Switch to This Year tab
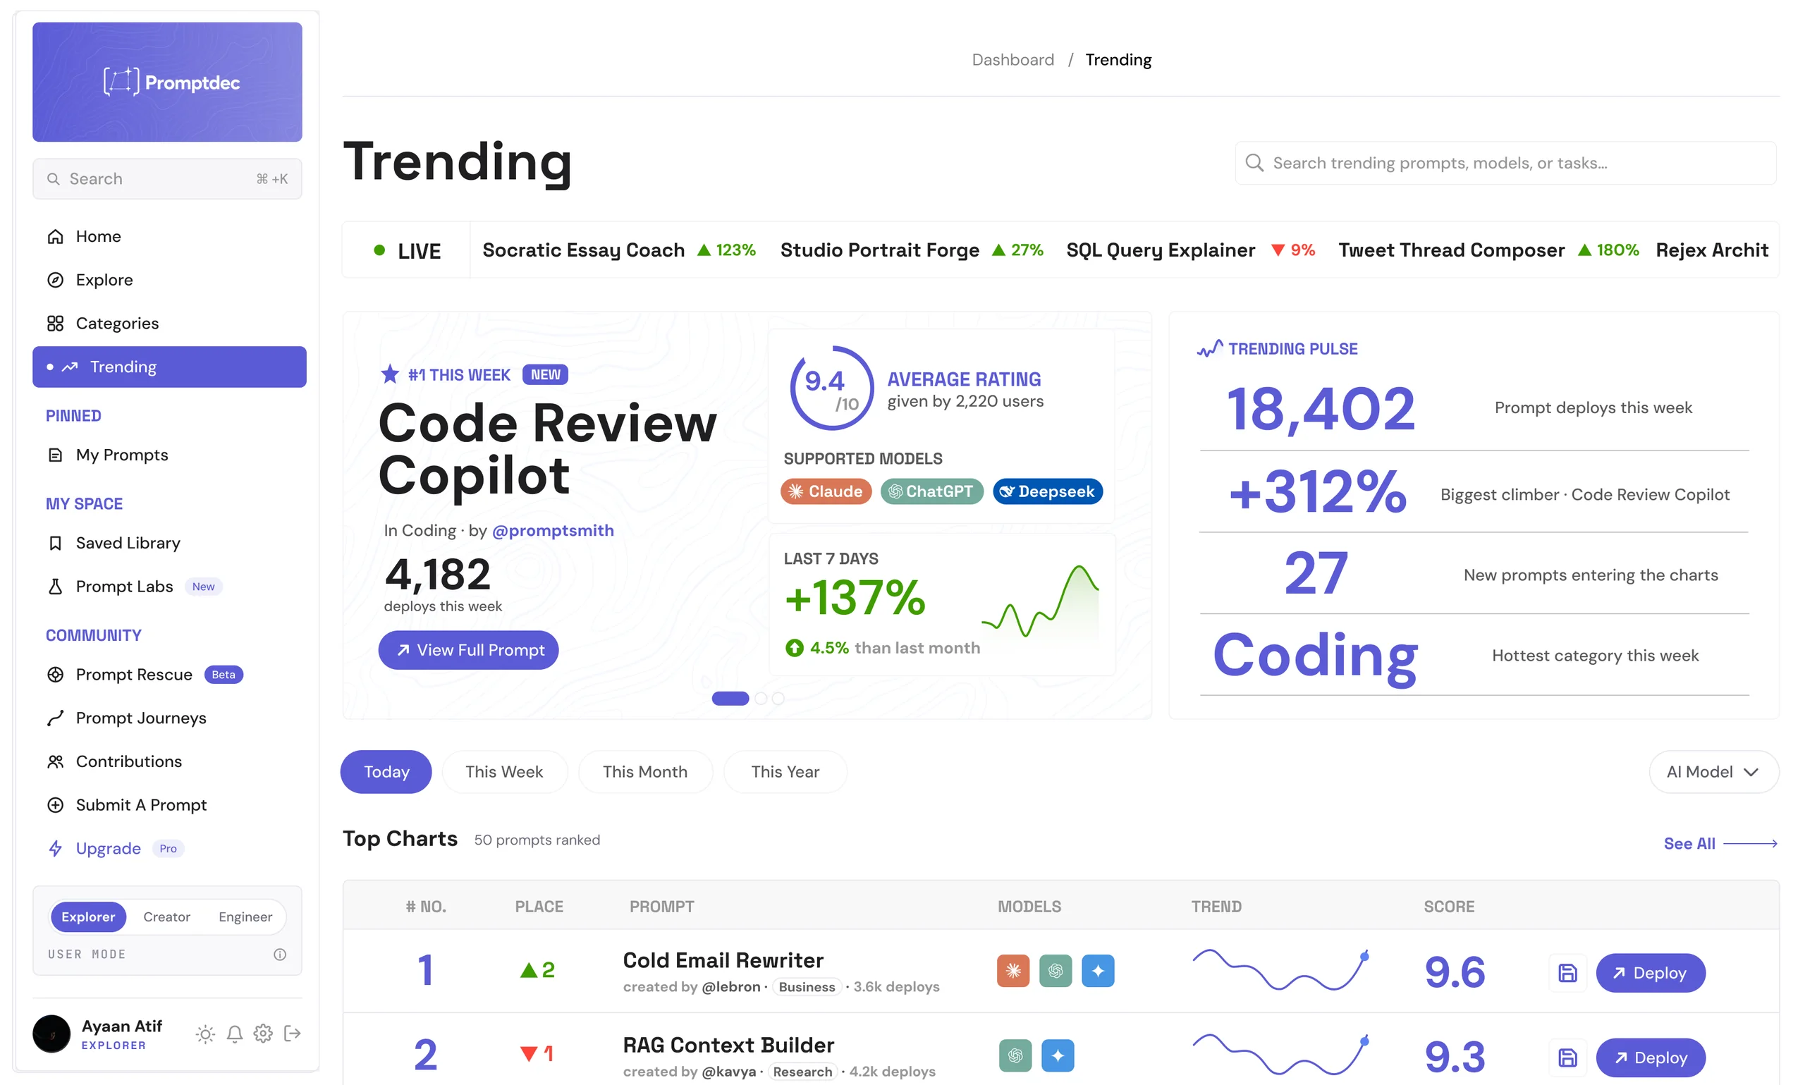 point(785,771)
